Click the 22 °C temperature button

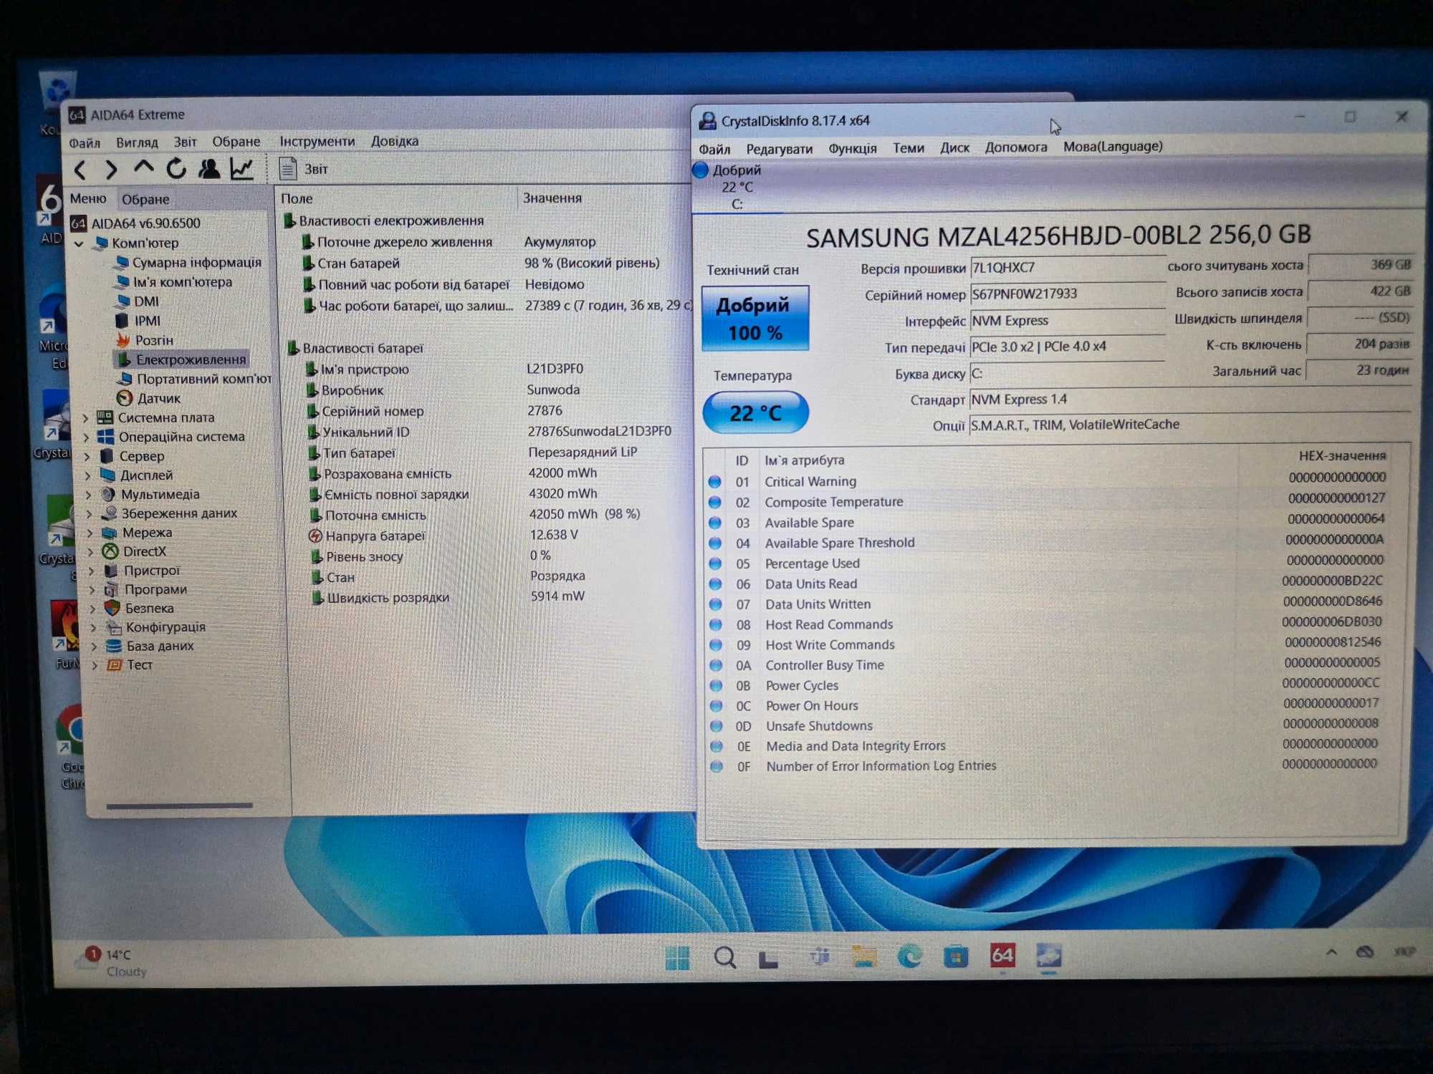(755, 412)
